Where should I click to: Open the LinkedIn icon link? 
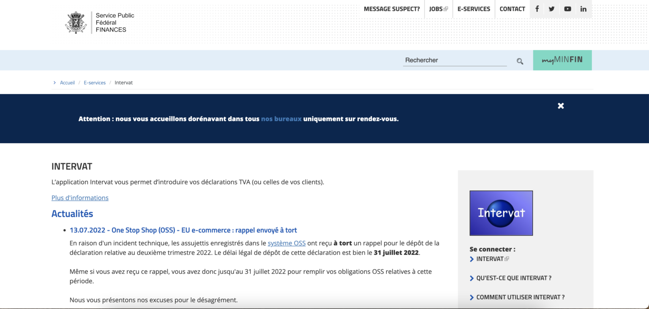(583, 8)
